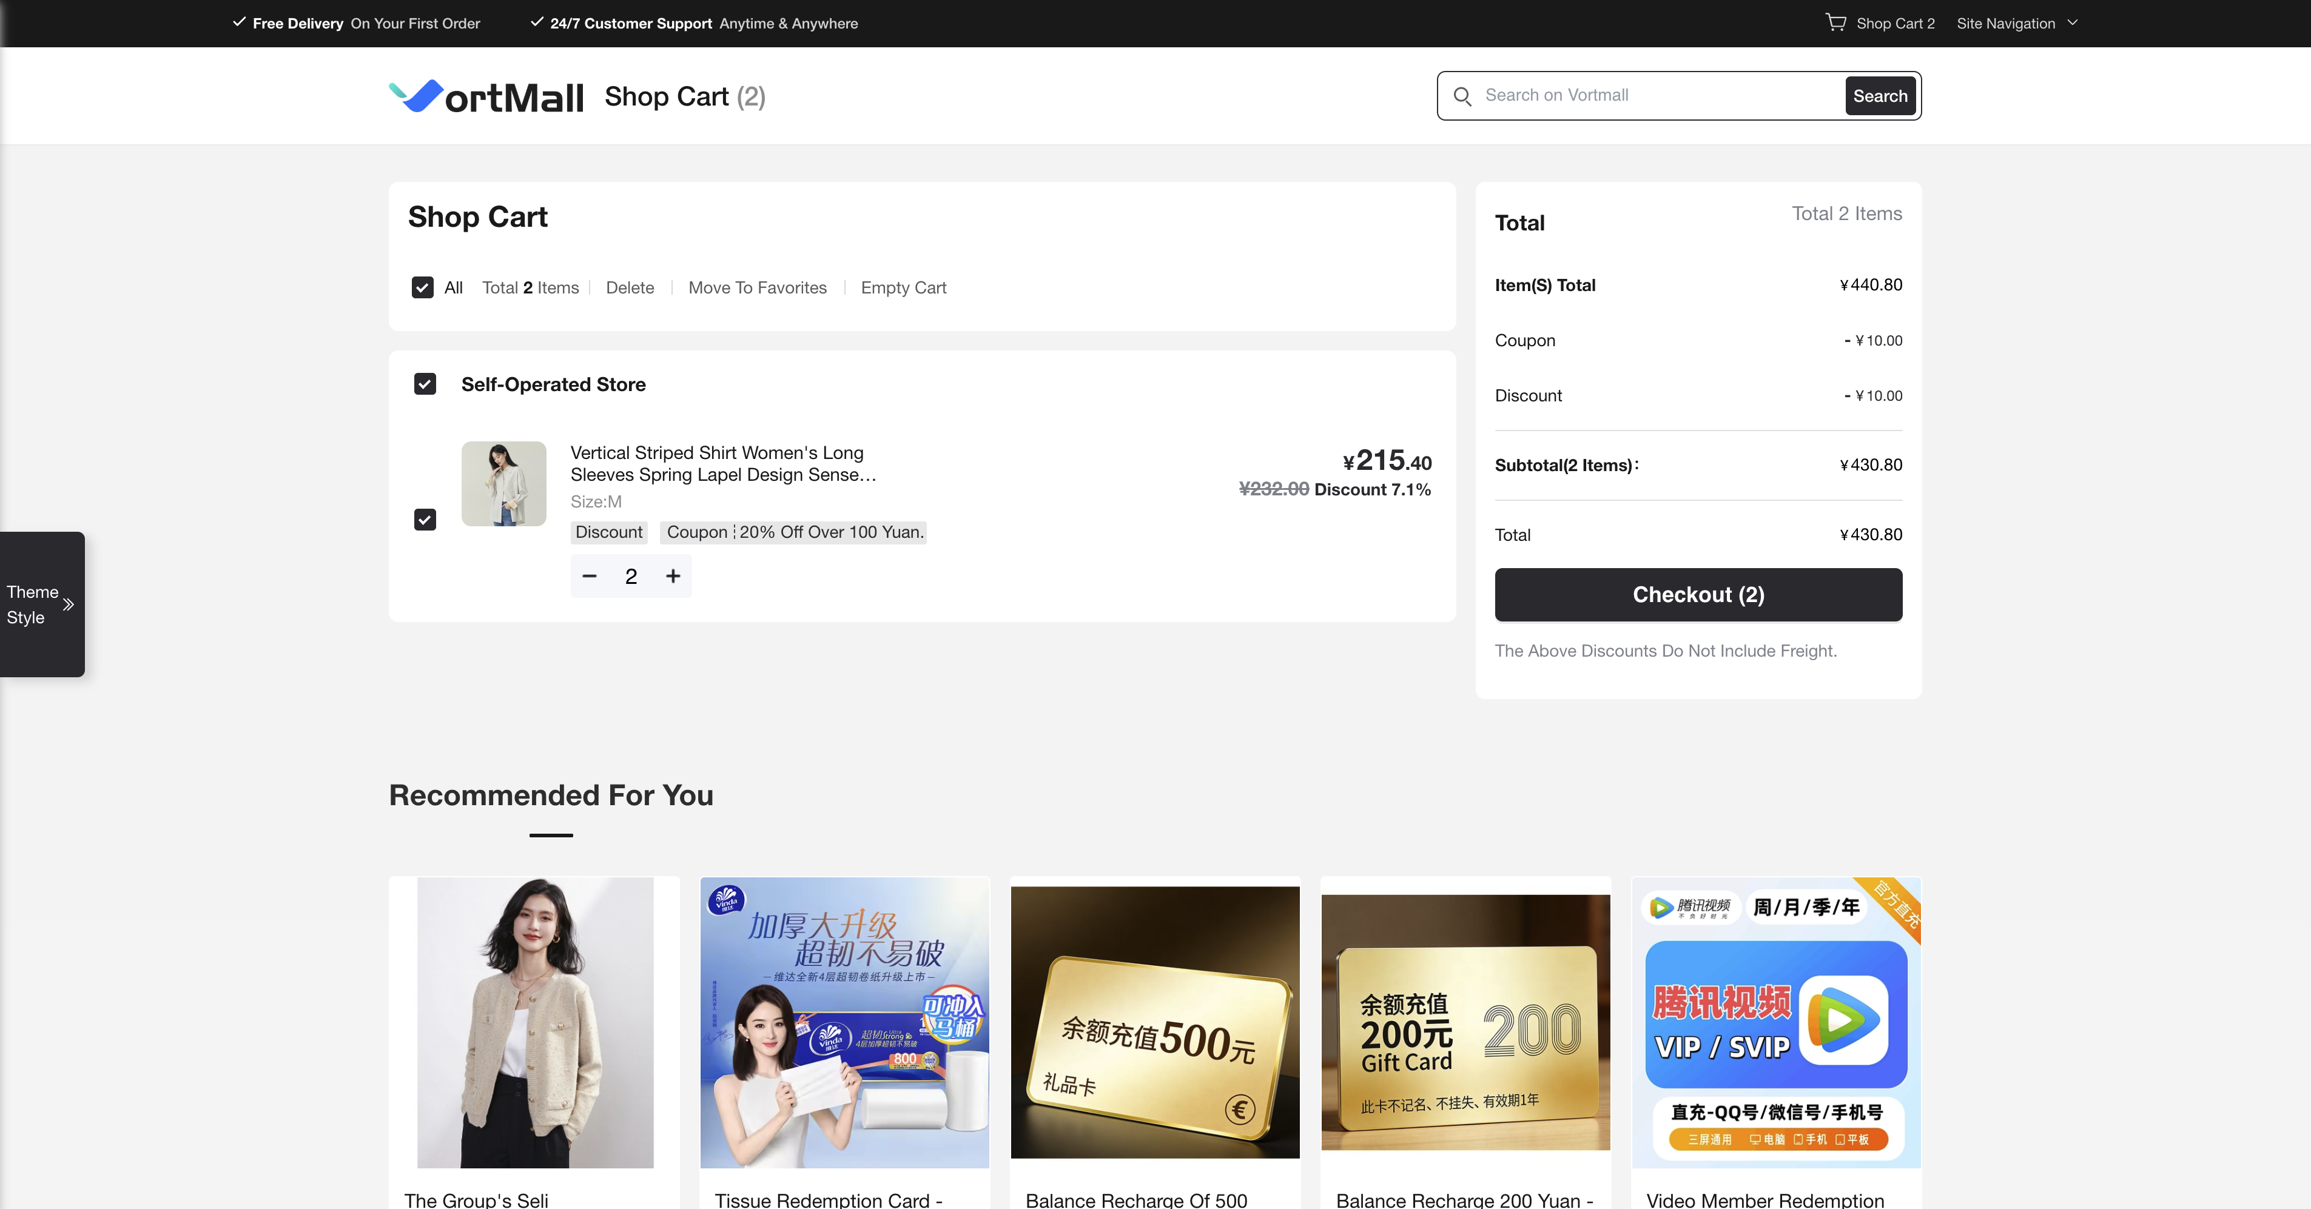
Task: Open the striped shirt product thumbnail
Action: [503, 483]
